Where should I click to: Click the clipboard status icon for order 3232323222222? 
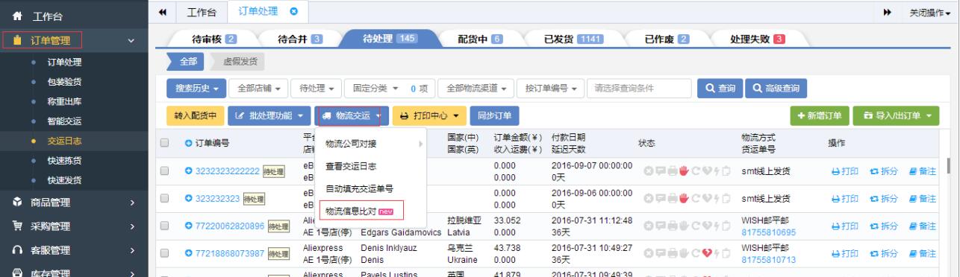tap(726, 171)
